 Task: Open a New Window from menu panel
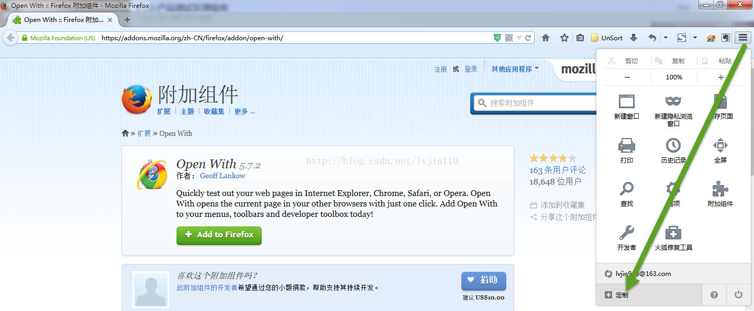click(627, 107)
